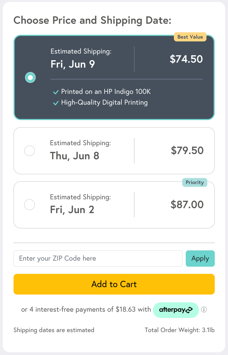Click the Priority badge
This screenshot has width=228, height=355.
[x=195, y=182]
